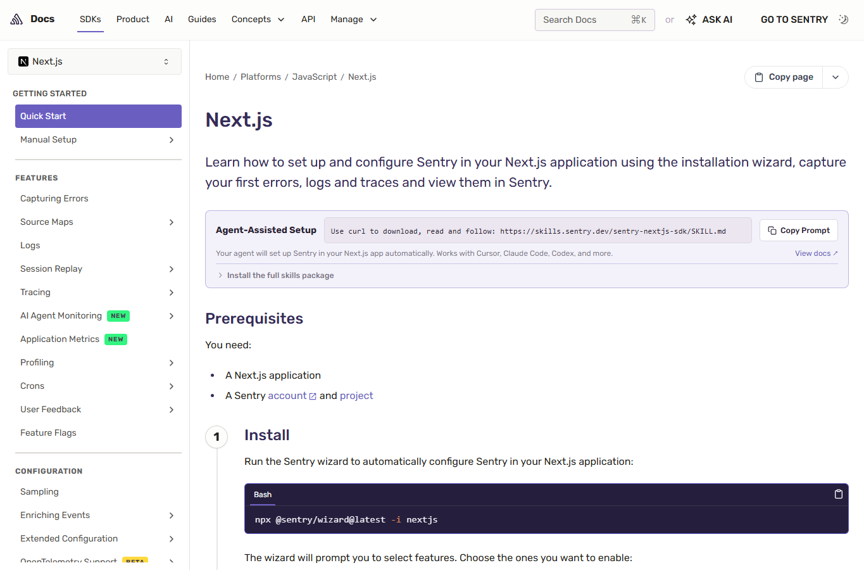This screenshot has height=570, width=864.
Task: Open the Product nav item
Action: click(x=133, y=19)
